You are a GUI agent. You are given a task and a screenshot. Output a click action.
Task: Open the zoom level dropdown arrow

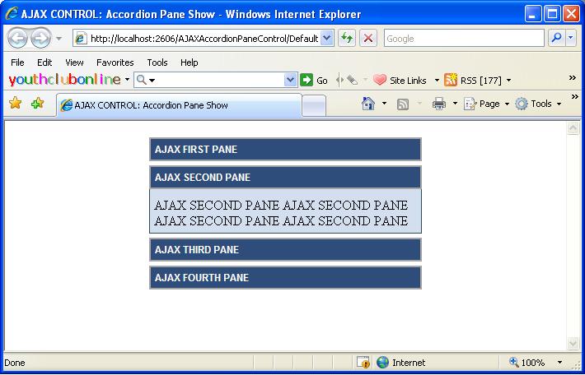click(559, 363)
